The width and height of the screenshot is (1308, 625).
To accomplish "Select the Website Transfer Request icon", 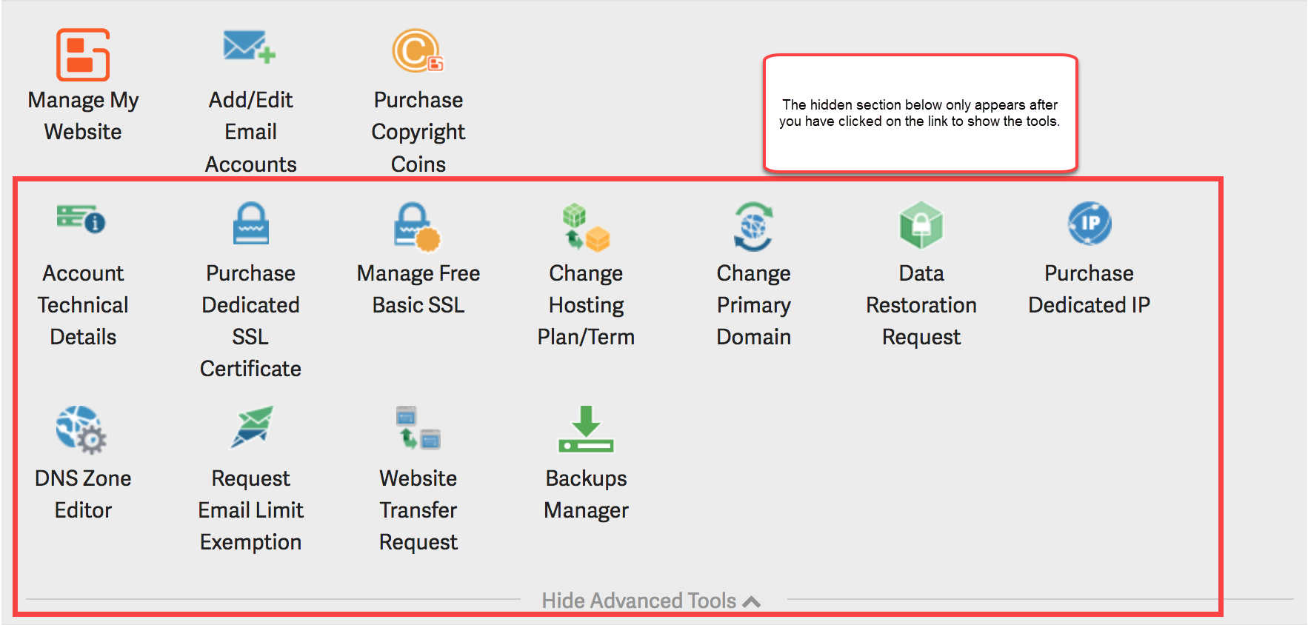I will [x=418, y=428].
